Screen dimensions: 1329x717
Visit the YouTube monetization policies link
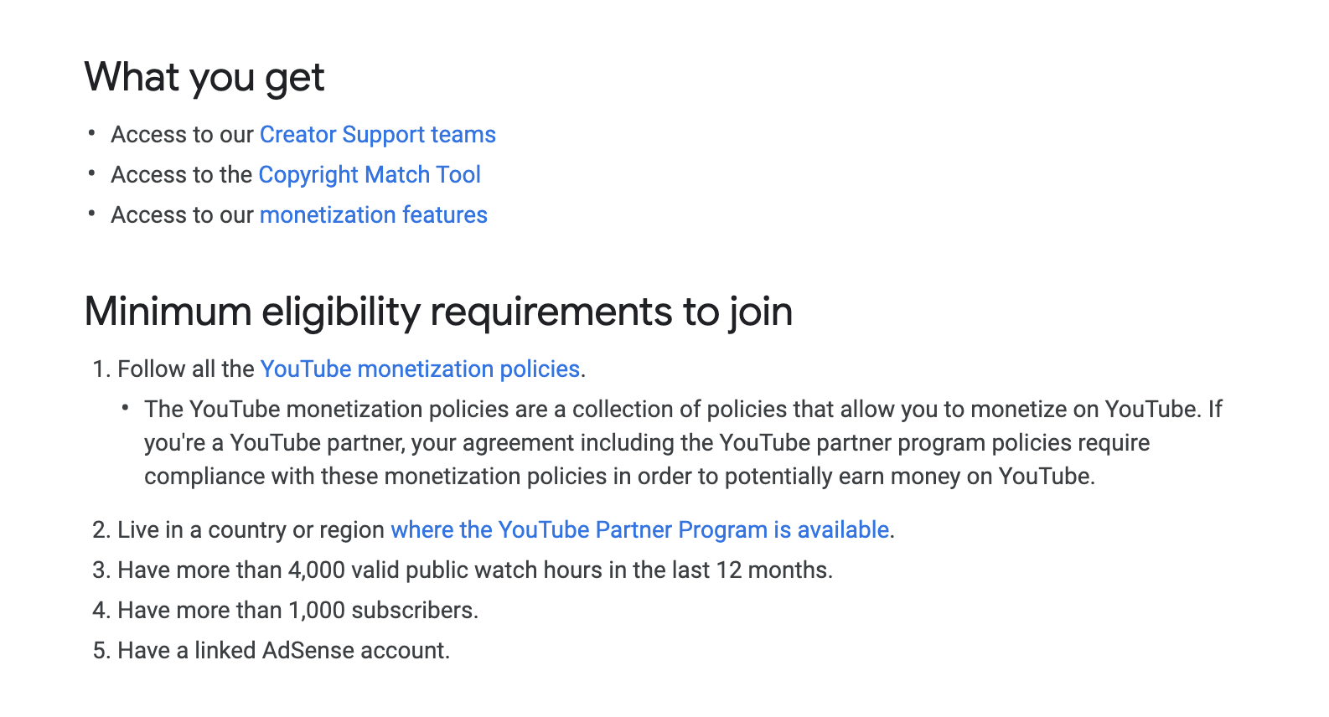[x=420, y=369]
